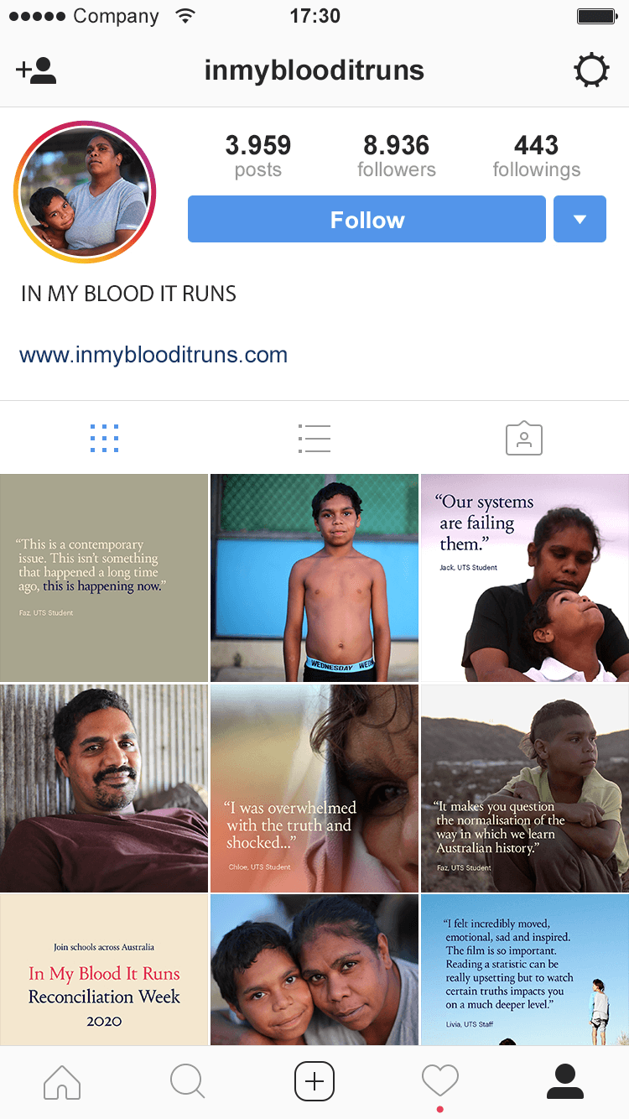Open "I was overwhelmed" quote post
Image resolution: width=629 pixels, height=1119 pixels.
pos(314,788)
